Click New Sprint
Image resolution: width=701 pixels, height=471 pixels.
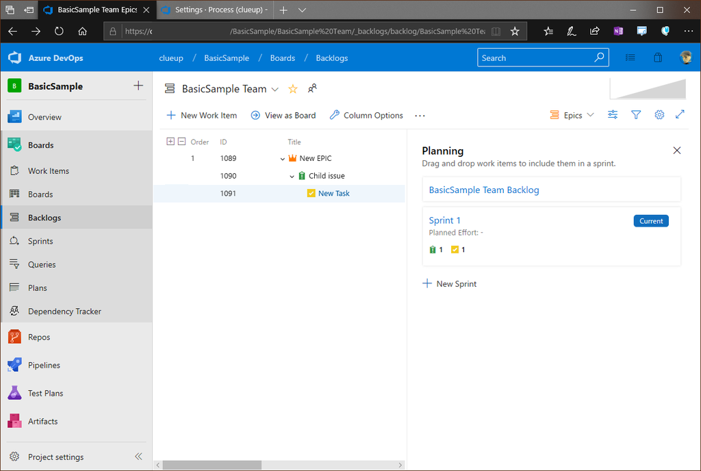click(450, 283)
